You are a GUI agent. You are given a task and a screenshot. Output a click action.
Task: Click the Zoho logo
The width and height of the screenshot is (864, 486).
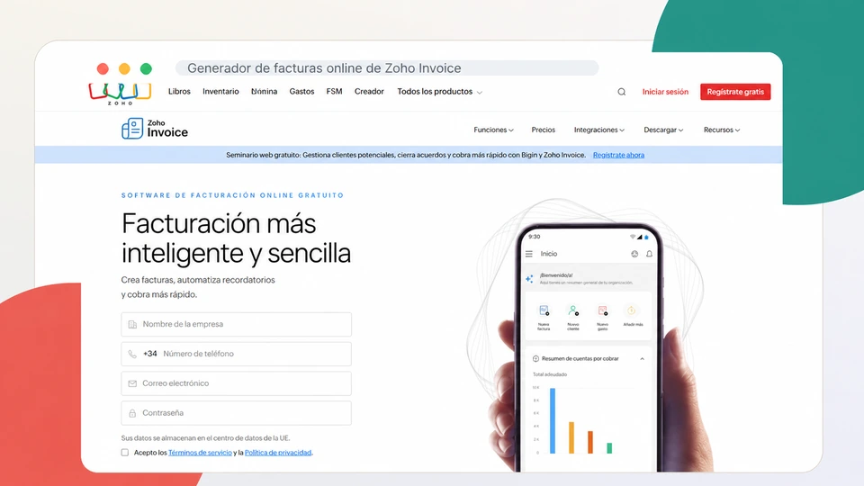[120, 94]
